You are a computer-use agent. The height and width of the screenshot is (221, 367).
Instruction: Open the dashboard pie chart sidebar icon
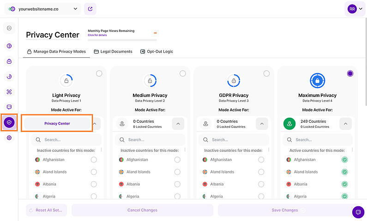(x=9, y=46)
